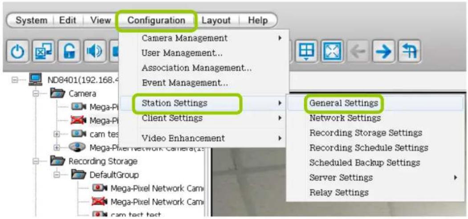Open the Edit menu

click(x=67, y=20)
